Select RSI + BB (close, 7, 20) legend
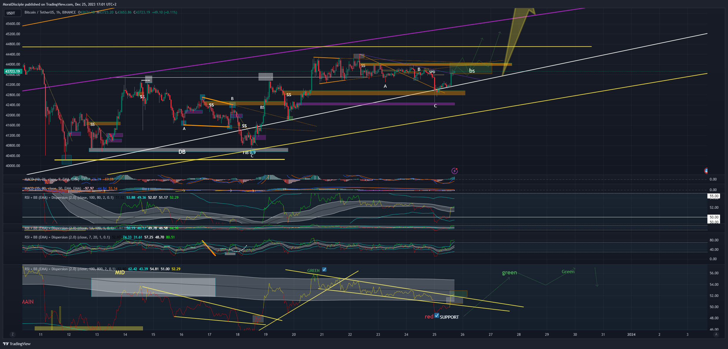The image size is (728, 349). tap(67, 237)
